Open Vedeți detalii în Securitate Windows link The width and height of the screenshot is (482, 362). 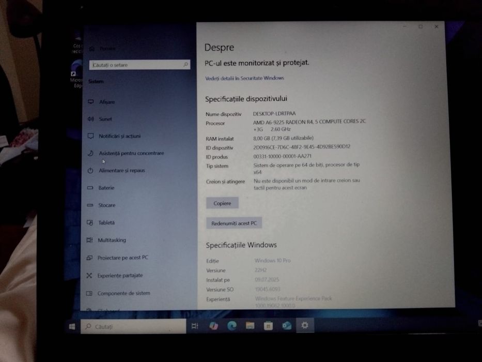(244, 78)
